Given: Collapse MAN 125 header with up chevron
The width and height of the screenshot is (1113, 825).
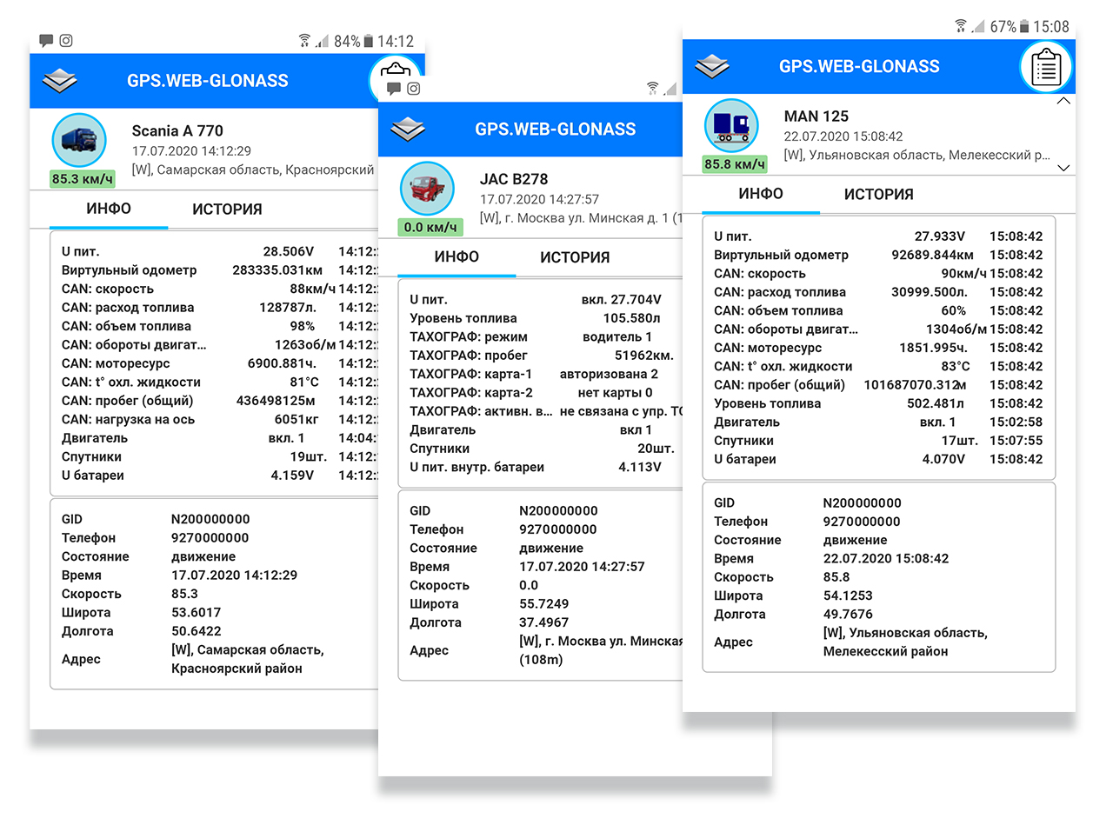Looking at the screenshot, I should point(1063,101).
